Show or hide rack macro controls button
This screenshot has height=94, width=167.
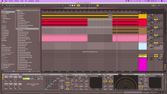coord(3,76)
